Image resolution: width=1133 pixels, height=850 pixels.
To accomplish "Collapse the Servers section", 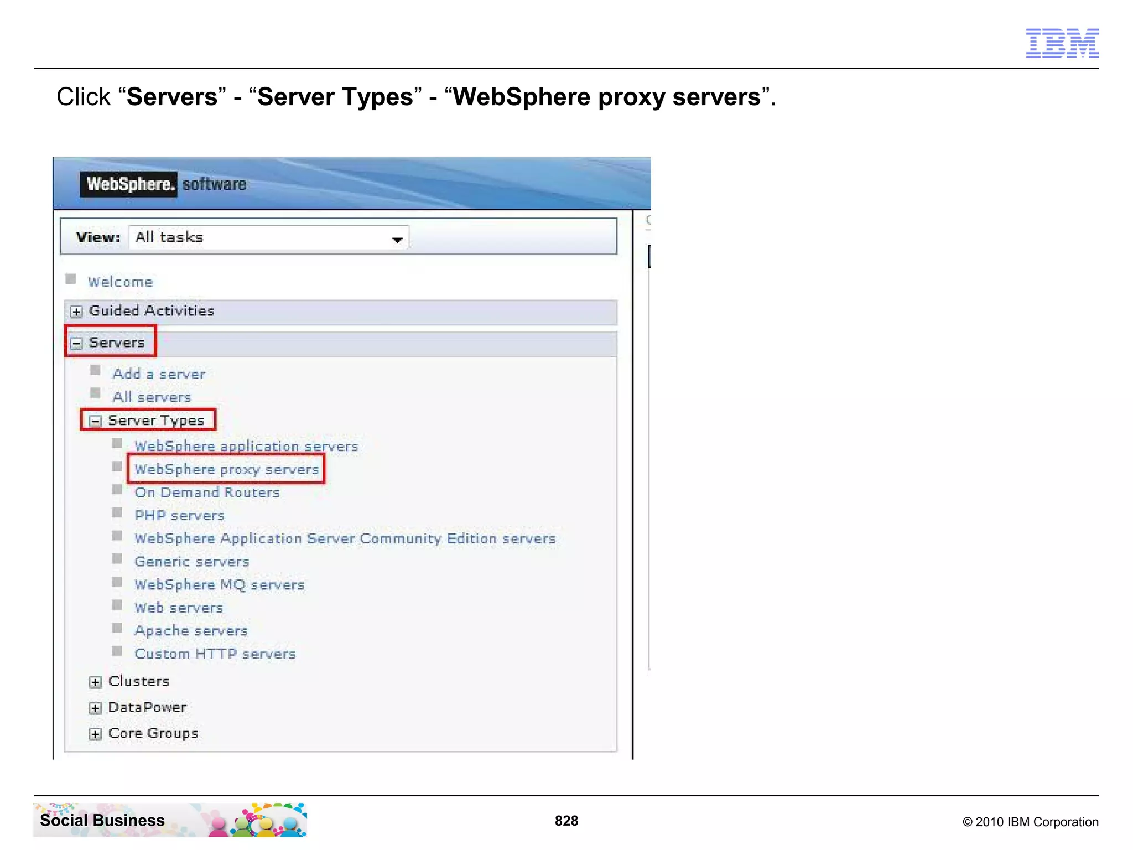I will click(76, 343).
